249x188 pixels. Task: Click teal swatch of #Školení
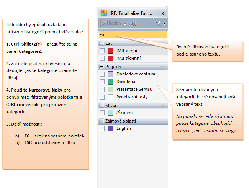pyautogui.click(x=110, y=113)
